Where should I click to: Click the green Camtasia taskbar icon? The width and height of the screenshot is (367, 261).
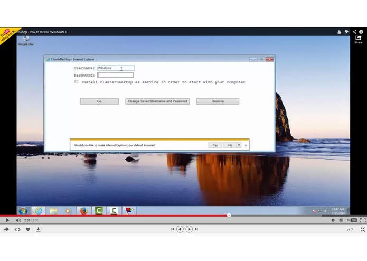[99, 210]
